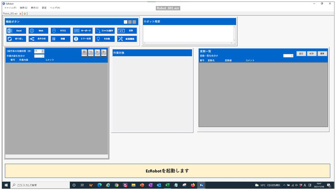
Task: Select the 繰り返し (loop) function button
Action: tap(16, 39)
